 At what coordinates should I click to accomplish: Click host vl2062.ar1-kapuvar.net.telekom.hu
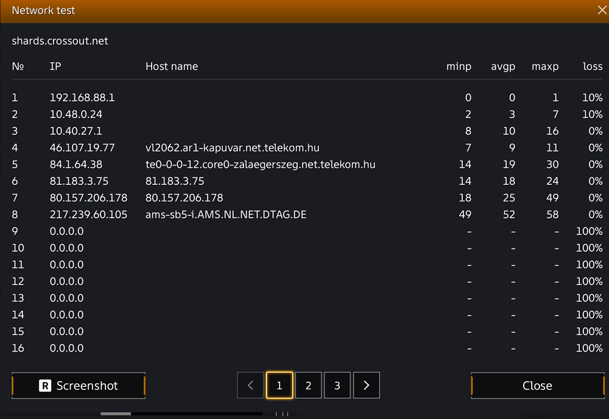pos(232,147)
